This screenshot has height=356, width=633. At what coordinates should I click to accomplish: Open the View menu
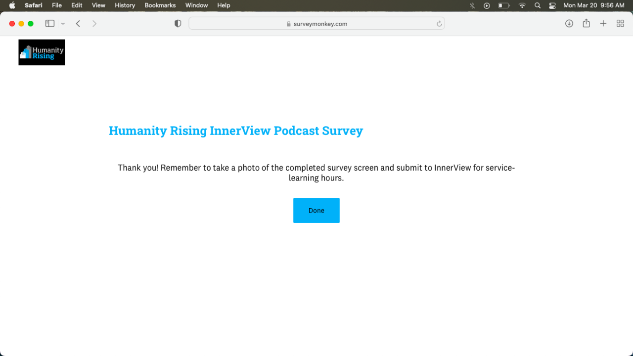tap(99, 5)
